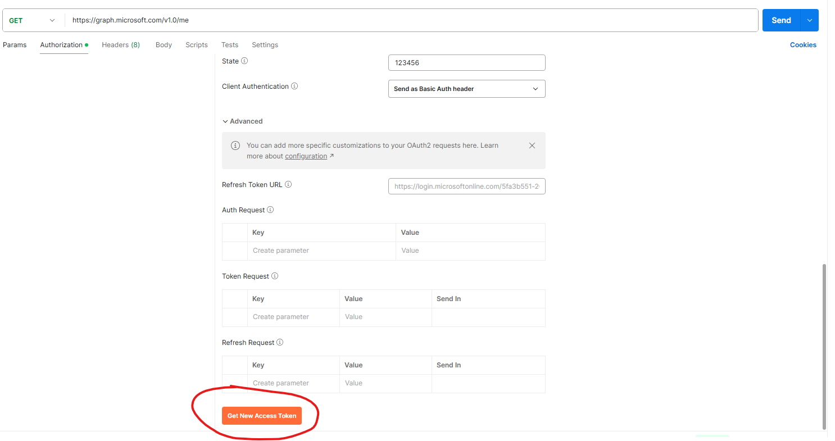Click the Get New Access Token button
The width and height of the screenshot is (835, 441).
(x=262, y=416)
